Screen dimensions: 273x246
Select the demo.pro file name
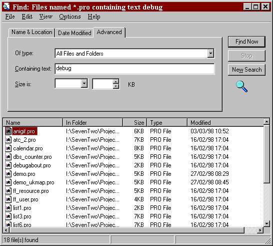pos(24,174)
